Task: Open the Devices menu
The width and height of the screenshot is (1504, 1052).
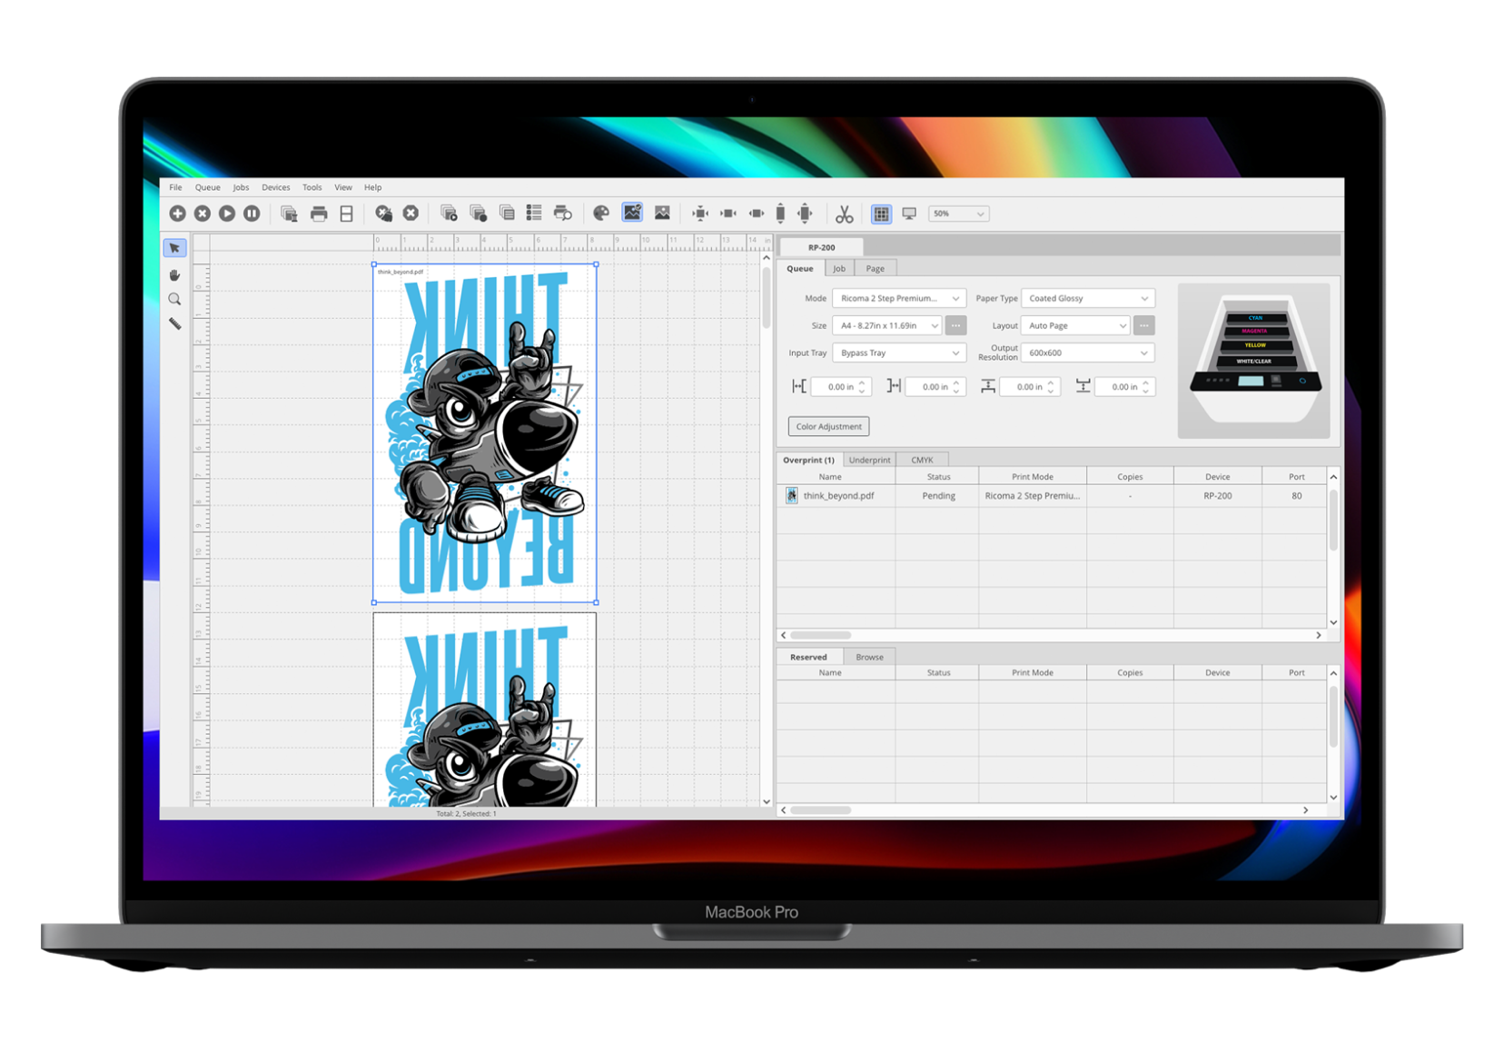Action: point(276,187)
